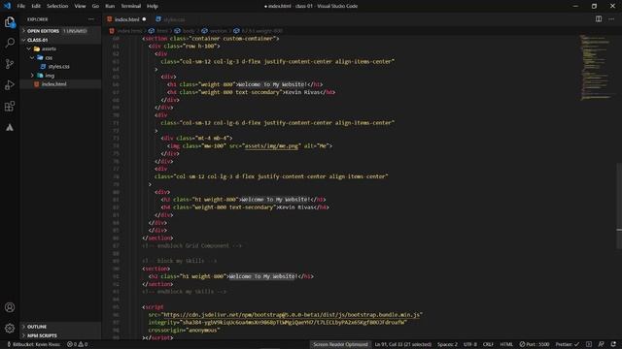Expand the NPM Scripts section
Image resolution: width=622 pixels, height=349 pixels.
60,335
